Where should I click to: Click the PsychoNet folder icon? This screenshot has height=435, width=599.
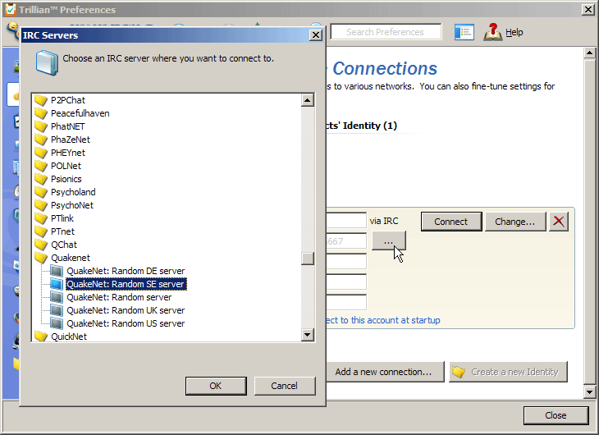pyautogui.click(x=41, y=205)
